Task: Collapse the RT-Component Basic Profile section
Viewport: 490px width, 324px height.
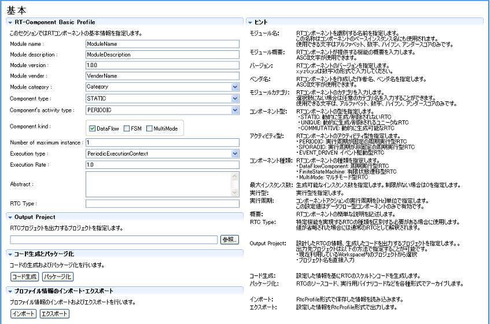Action: pos(10,23)
